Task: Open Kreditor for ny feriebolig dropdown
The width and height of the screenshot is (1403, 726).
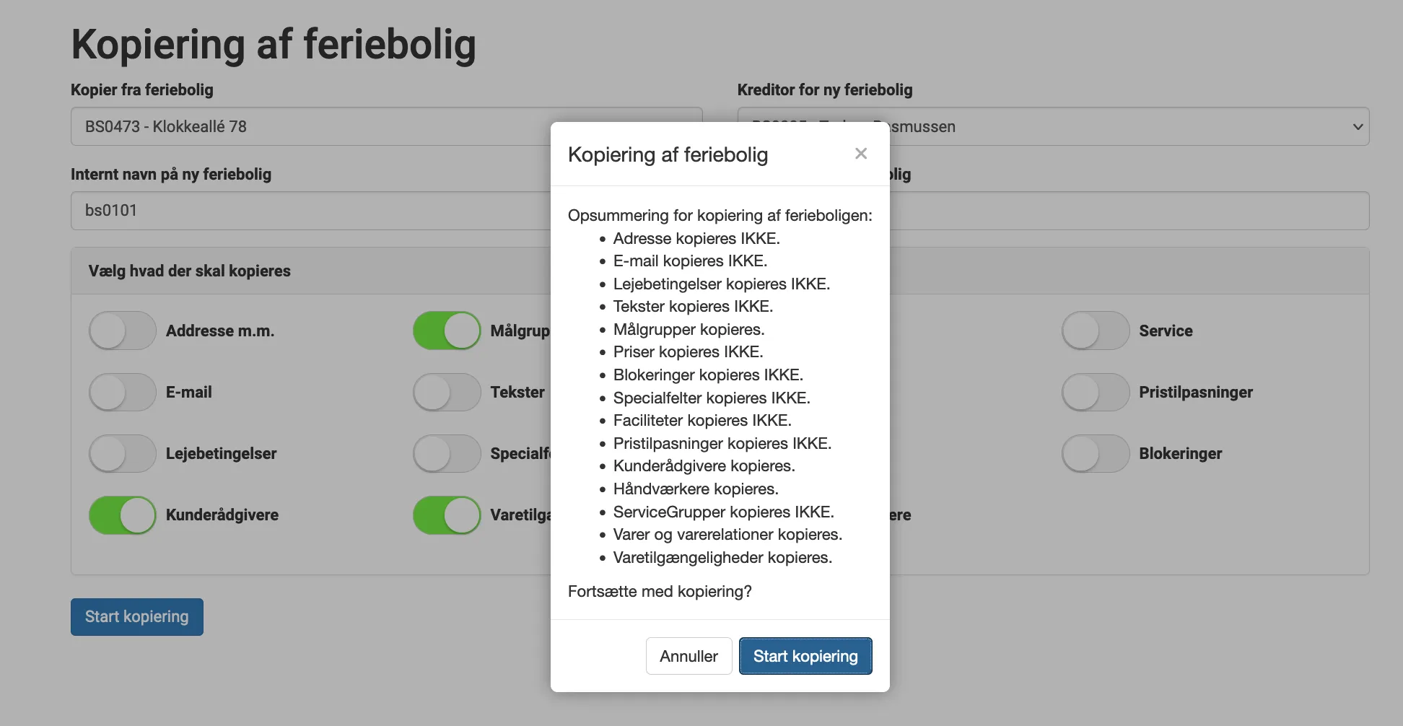Action: coord(1126,127)
